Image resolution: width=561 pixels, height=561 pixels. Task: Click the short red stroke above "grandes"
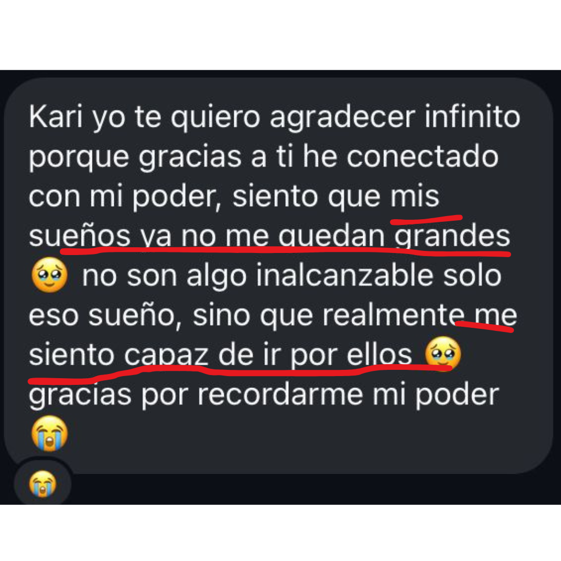point(426,219)
